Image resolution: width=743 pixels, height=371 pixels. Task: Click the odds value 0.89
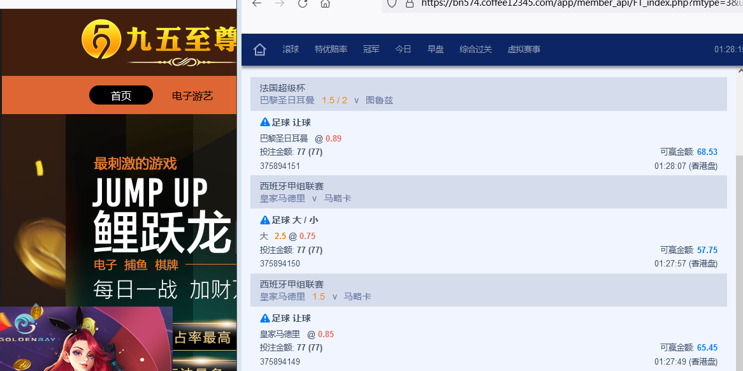coord(334,138)
